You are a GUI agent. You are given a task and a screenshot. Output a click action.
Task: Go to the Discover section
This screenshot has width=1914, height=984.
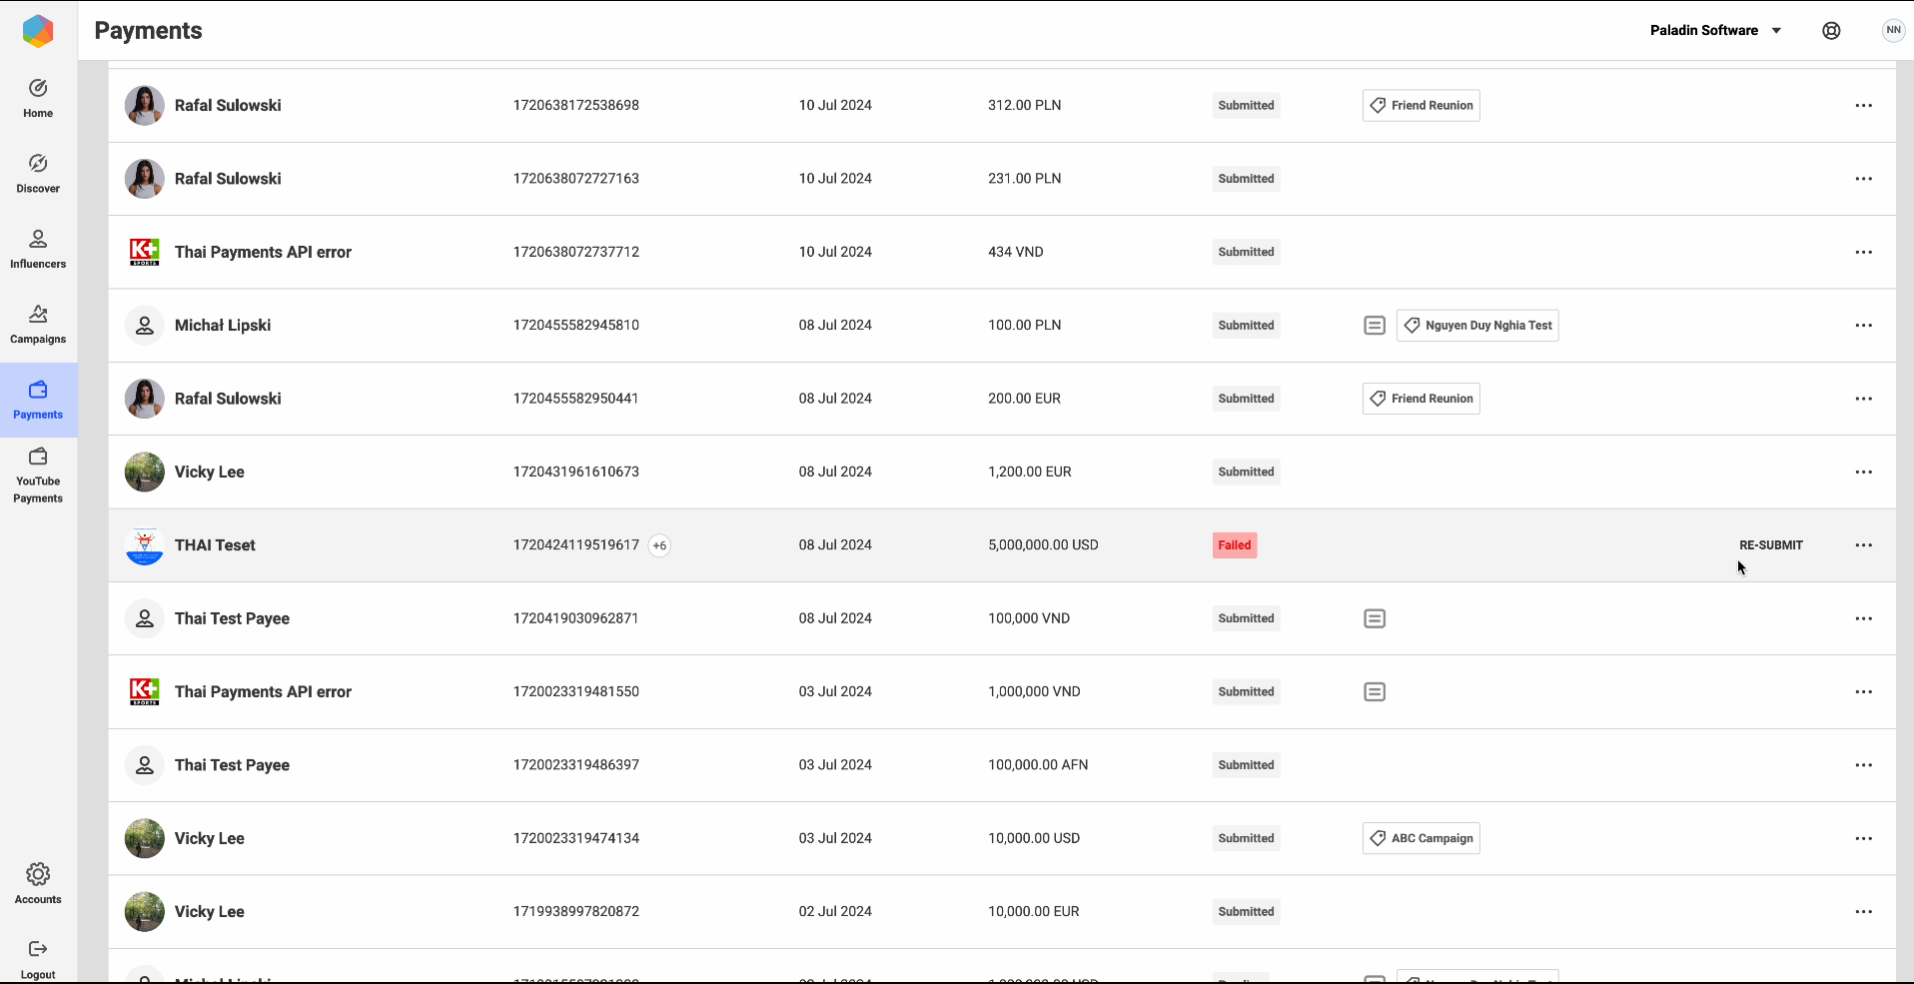click(38, 173)
